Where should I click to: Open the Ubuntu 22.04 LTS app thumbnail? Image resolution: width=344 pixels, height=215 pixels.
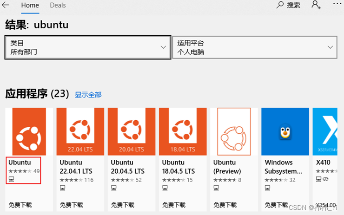click(x=80, y=131)
